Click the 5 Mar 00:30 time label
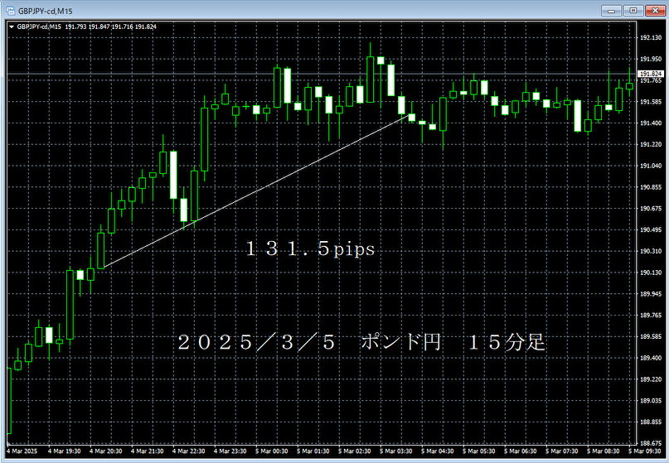This screenshot has height=463, width=669. 274,452
